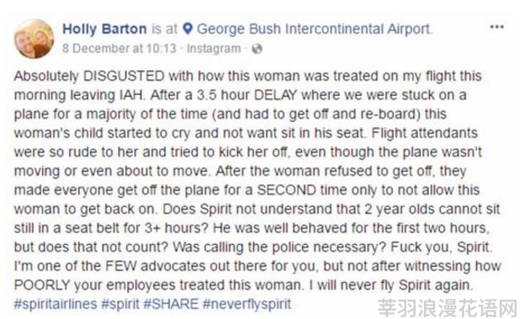Image resolution: width=530 pixels, height=319 pixels.
Task: Click the Instagram source link
Action: coord(214,49)
